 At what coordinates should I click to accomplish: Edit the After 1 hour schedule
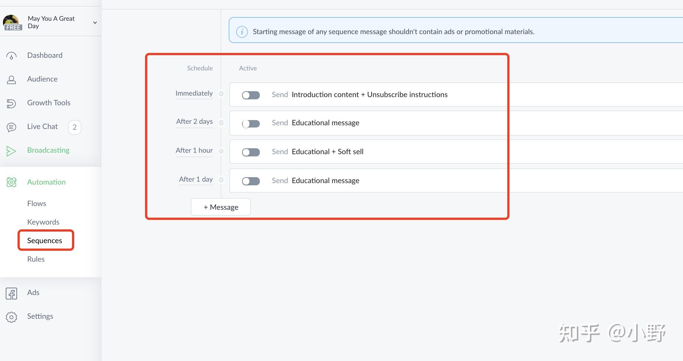[194, 150]
